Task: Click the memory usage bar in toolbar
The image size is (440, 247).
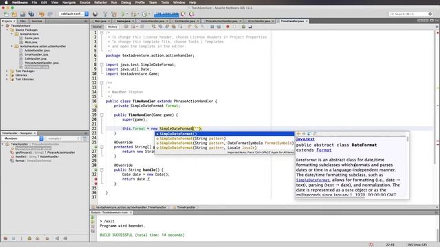Action: coord(166,14)
